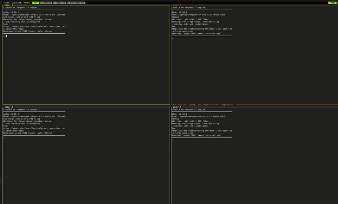This screenshot has width=338, height=204.
Task: Click 'Aider v0.86.2' in aider-1 pane
Action: pyautogui.click(x=11, y=12)
